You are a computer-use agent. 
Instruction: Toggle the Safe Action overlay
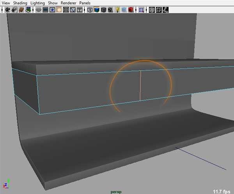pos(73,10)
